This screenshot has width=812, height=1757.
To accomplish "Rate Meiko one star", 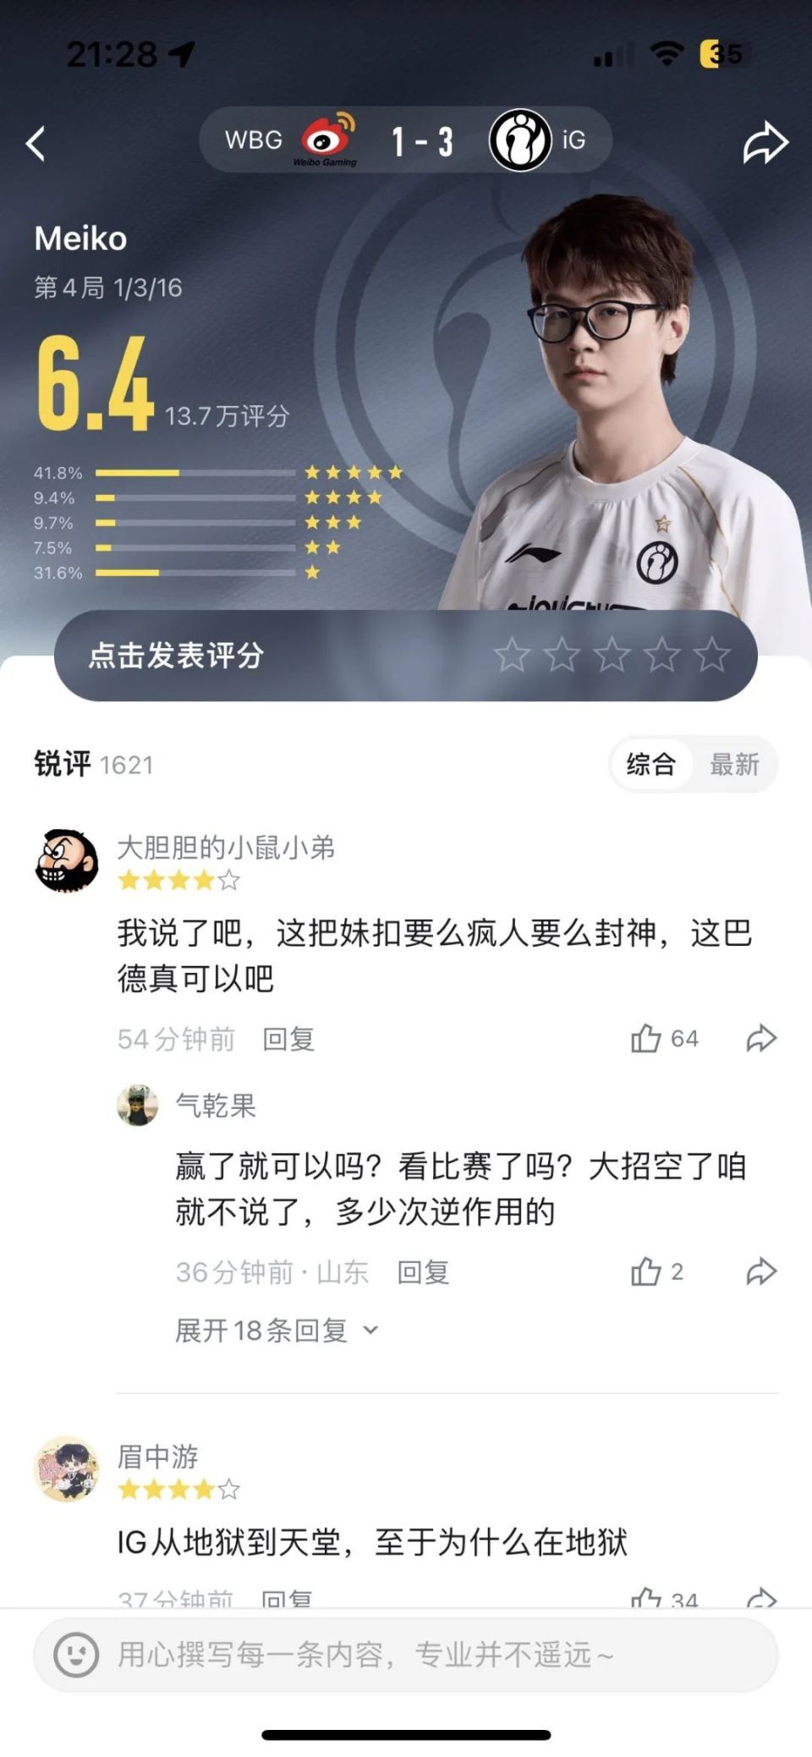I will tap(512, 655).
